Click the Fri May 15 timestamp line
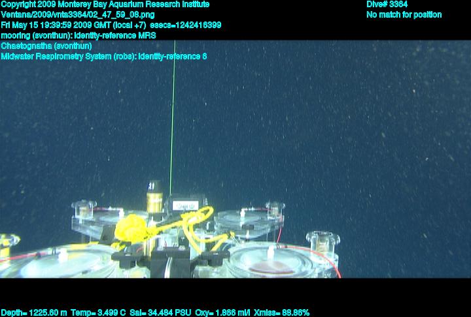The height and width of the screenshot is (317, 471). coord(111,25)
